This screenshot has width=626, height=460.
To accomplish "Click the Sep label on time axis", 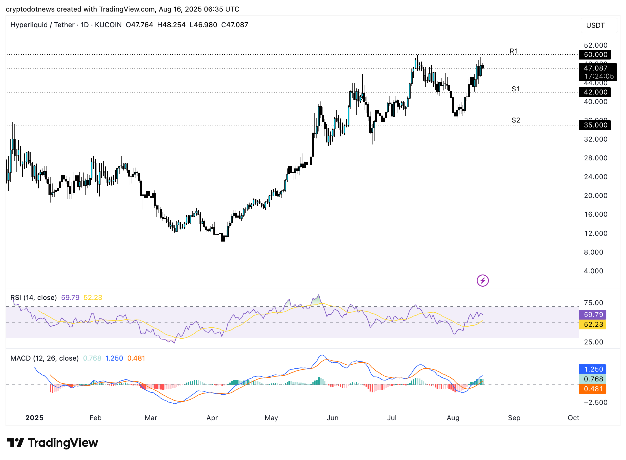I will 514,418.
